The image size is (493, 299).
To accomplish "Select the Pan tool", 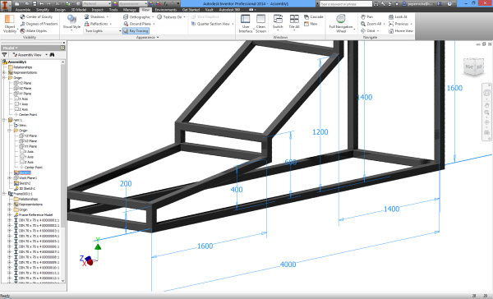I will tap(366, 16).
